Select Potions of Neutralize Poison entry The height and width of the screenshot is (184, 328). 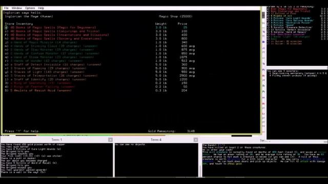[x=291, y=22]
